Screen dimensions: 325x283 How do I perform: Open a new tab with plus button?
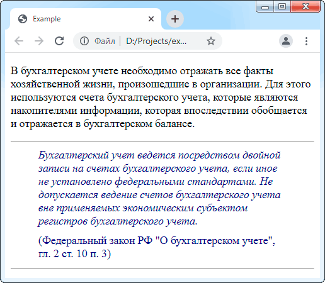pyautogui.click(x=175, y=19)
